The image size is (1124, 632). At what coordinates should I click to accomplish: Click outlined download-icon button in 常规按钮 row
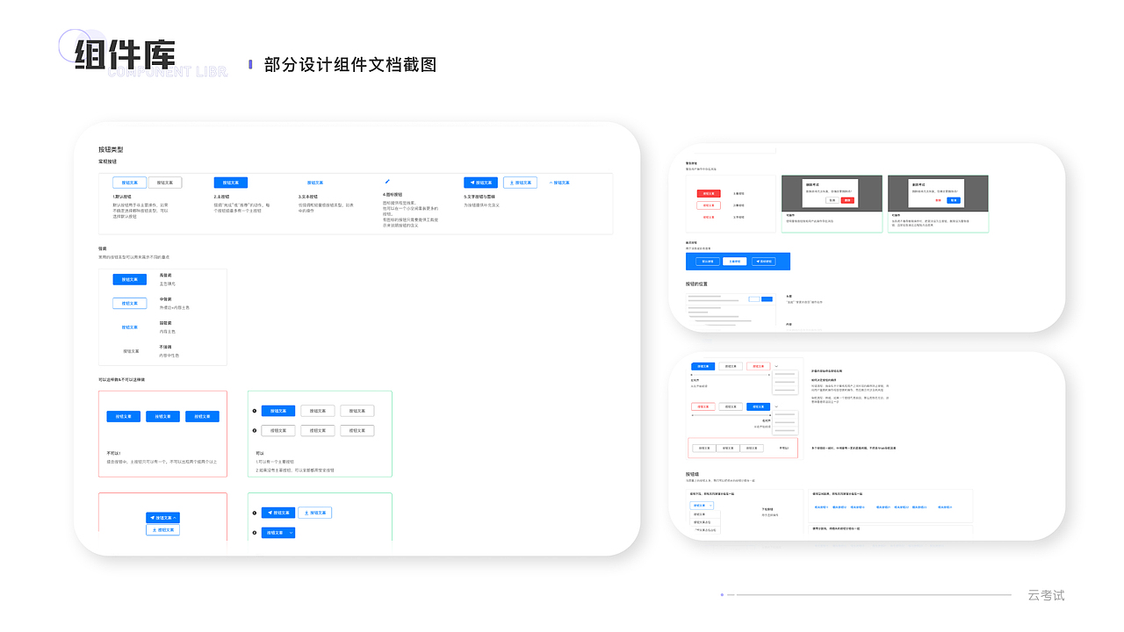click(520, 183)
